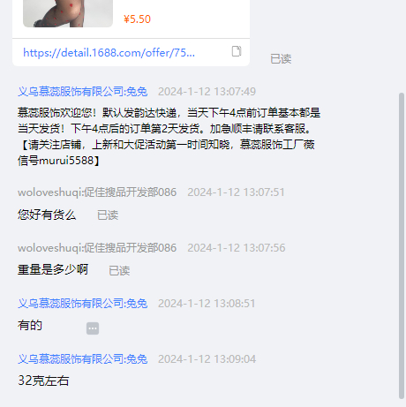This screenshot has height=407, width=406.
Task: Open seller name above 32克左右 message
Action: (x=83, y=358)
